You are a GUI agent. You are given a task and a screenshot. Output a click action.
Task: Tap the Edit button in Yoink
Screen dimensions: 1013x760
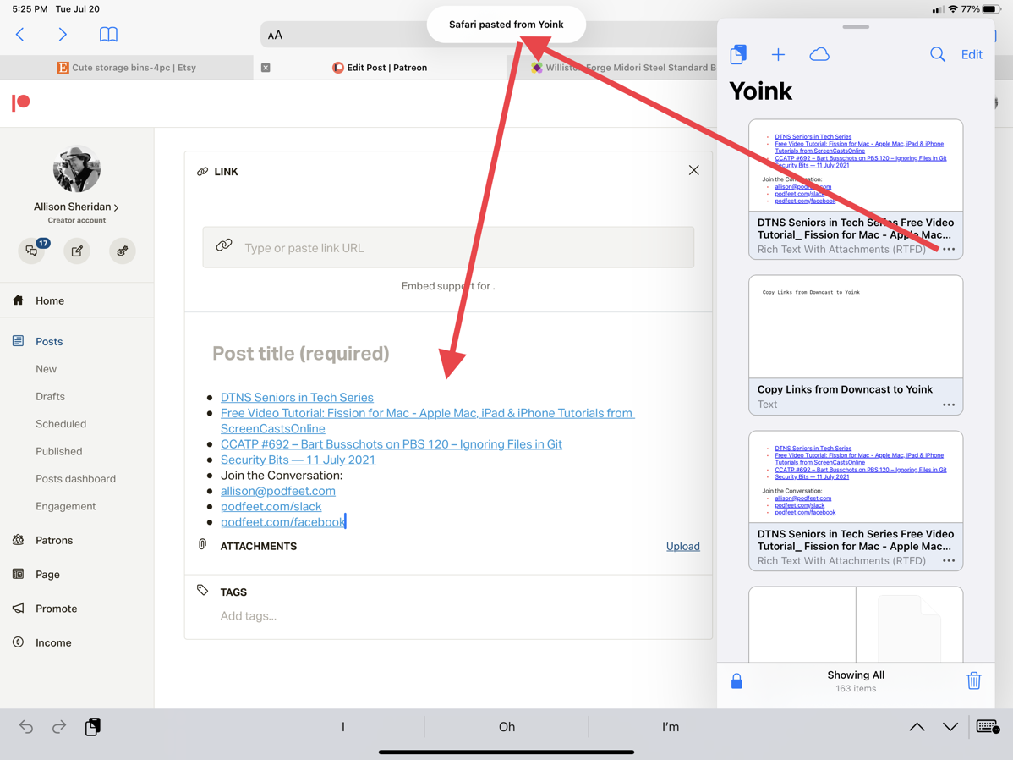click(972, 55)
